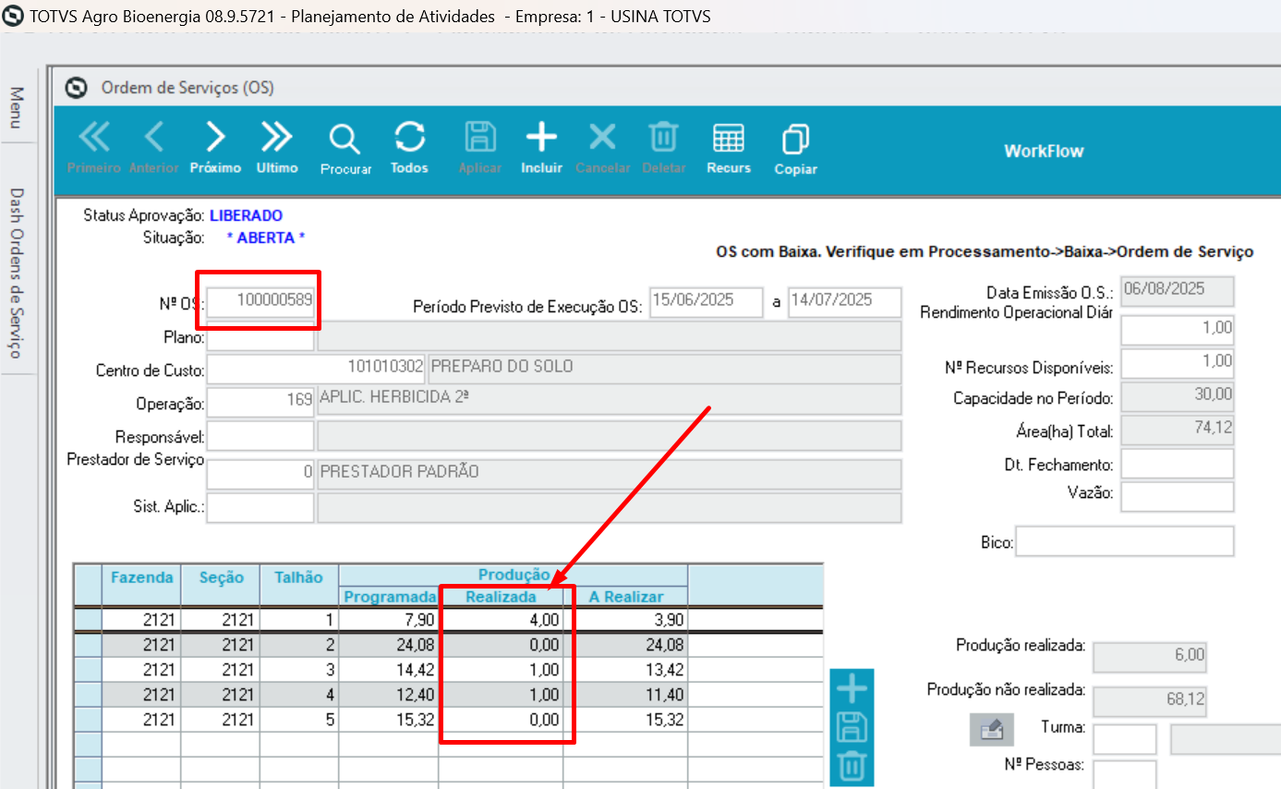Click the trash icon beside the production grid
This screenshot has height=789, width=1281.
(852, 767)
